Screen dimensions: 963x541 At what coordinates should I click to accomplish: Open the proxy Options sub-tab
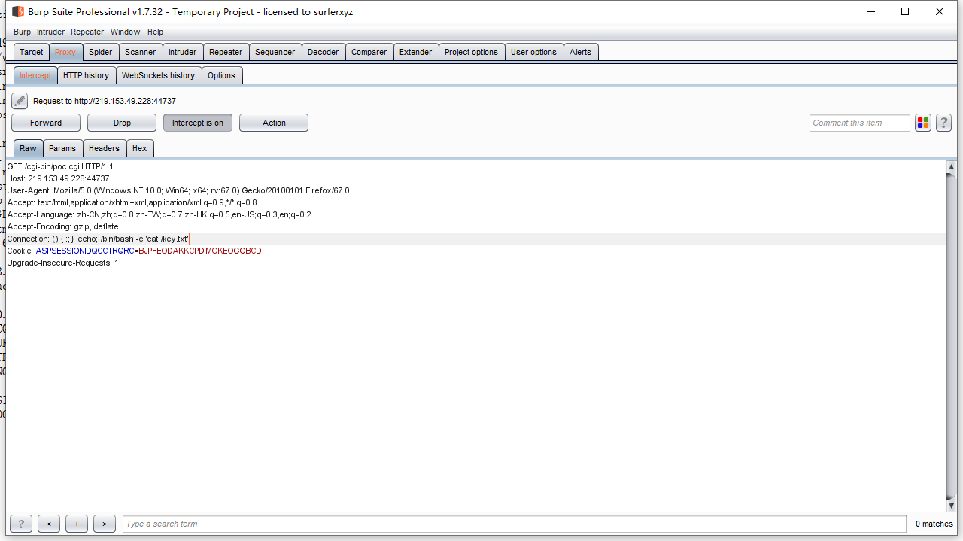(222, 75)
